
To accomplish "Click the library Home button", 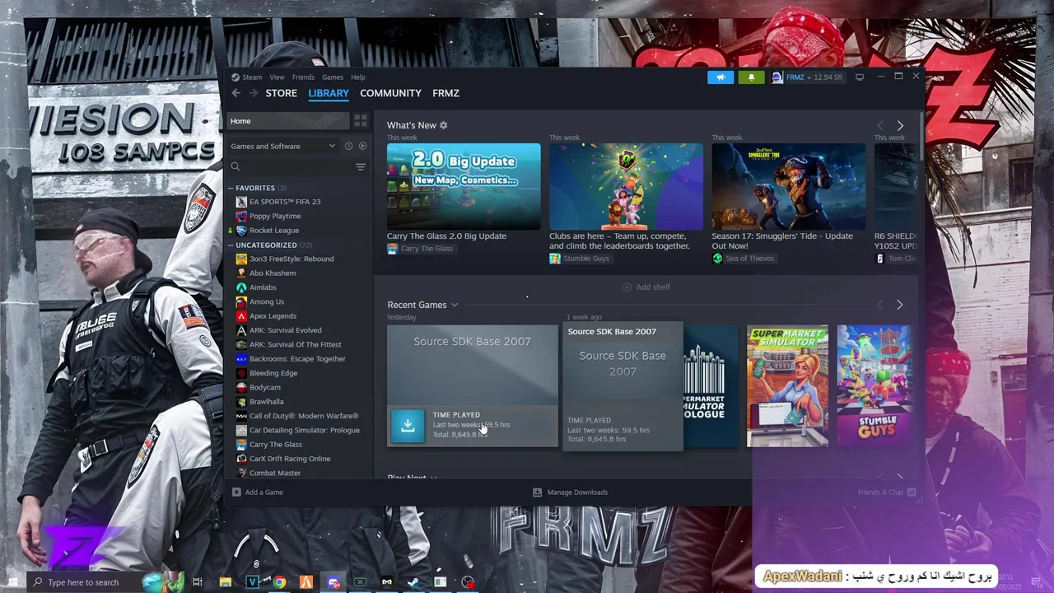I will 288,121.
